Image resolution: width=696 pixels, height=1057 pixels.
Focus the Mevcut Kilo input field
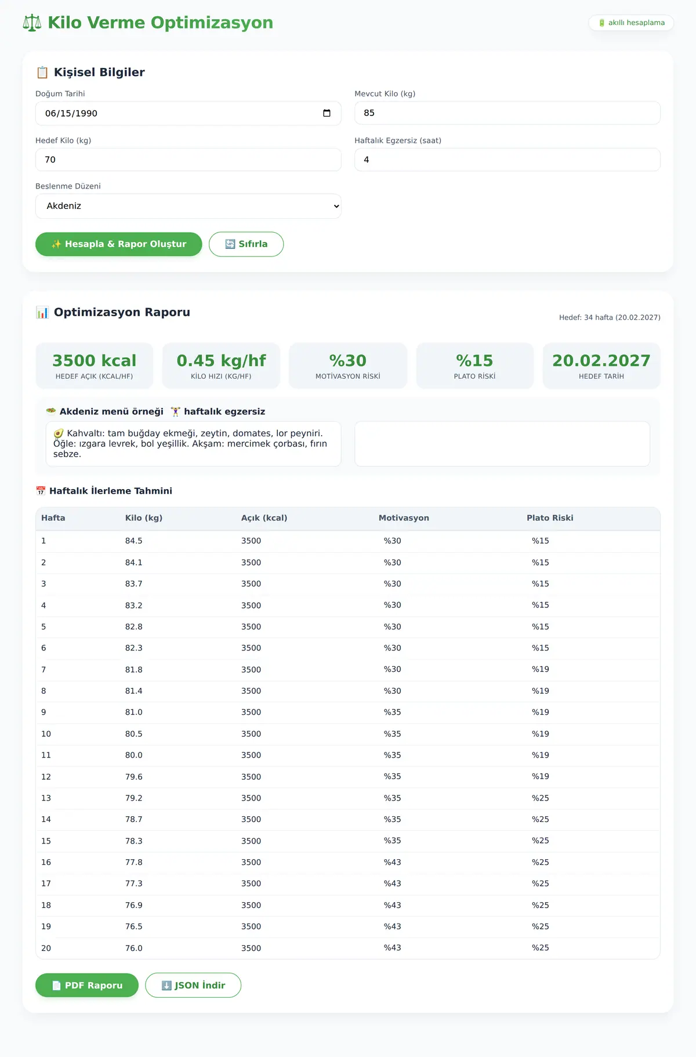click(507, 113)
